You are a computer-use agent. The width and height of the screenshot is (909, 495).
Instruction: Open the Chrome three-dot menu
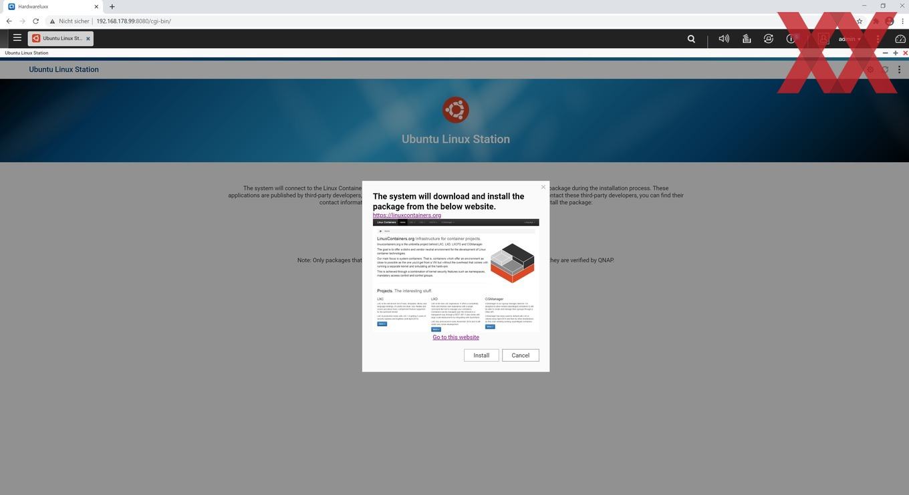click(902, 21)
